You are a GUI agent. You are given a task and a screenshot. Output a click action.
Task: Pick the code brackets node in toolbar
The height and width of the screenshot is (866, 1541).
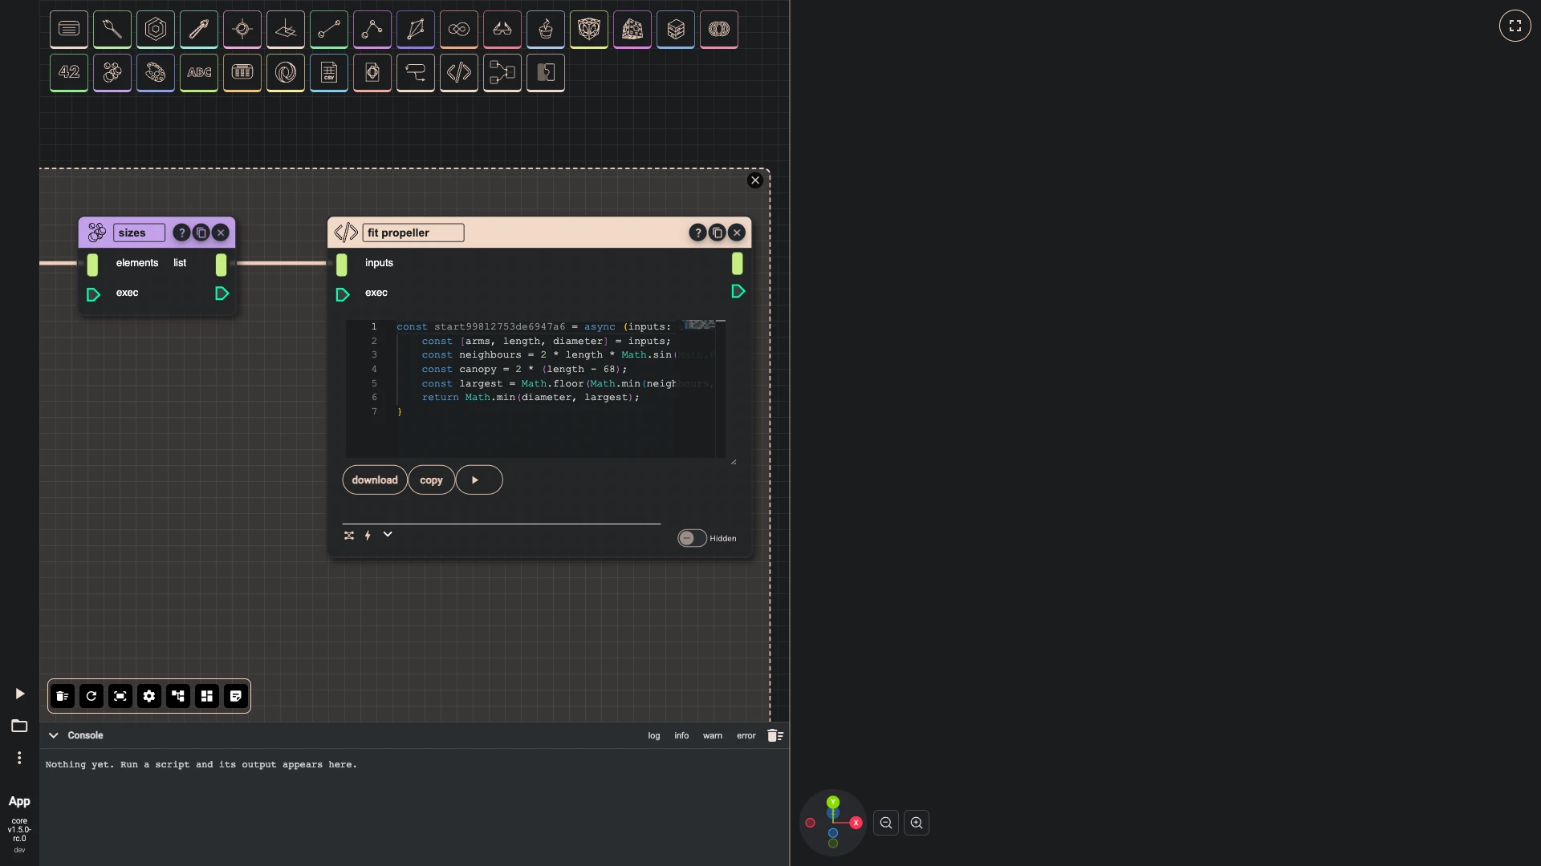click(459, 73)
